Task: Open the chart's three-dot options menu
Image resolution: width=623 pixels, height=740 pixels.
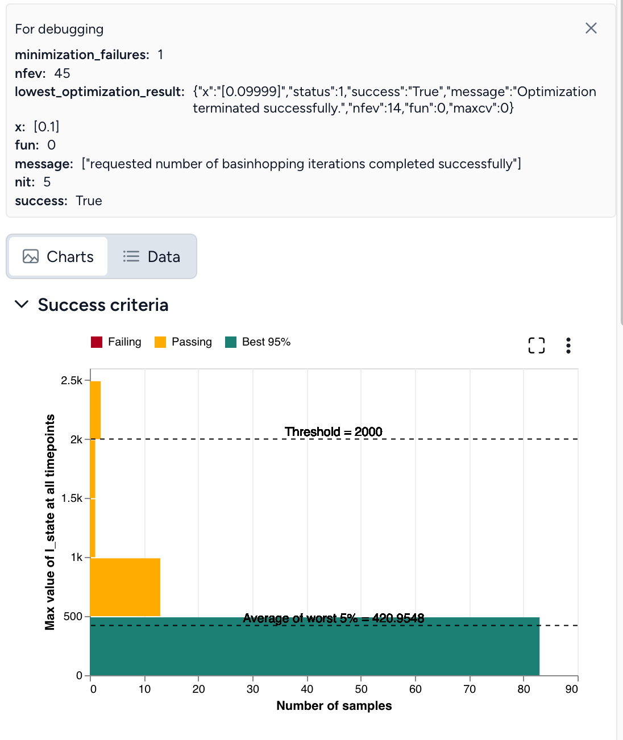Action: 568,345
